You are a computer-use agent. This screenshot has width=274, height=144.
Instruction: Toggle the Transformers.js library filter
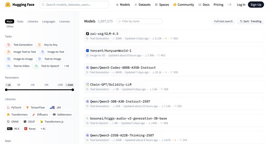point(52,122)
